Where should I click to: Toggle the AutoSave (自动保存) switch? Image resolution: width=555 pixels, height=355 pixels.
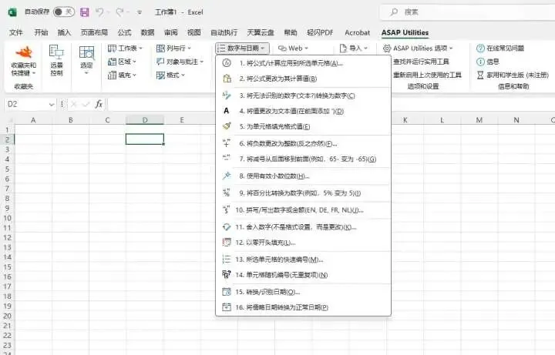tap(64, 12)
